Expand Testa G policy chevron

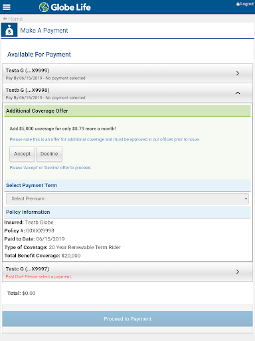pyautogui.click(x=238, y=73)
